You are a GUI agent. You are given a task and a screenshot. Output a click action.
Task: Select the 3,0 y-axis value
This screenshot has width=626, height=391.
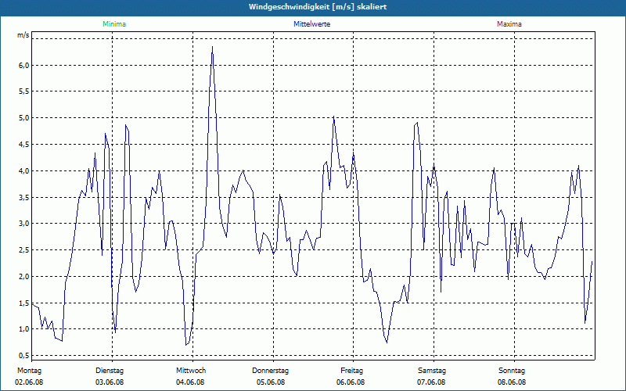point(24,224)
